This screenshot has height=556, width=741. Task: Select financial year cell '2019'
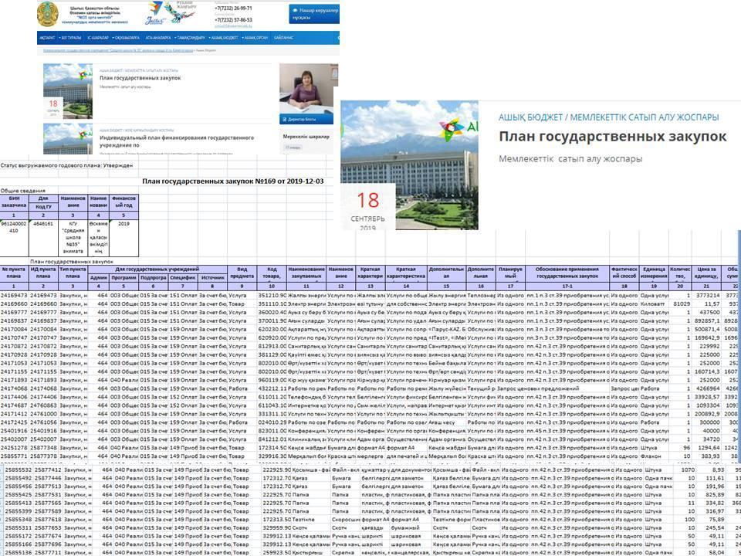point(123,238)
